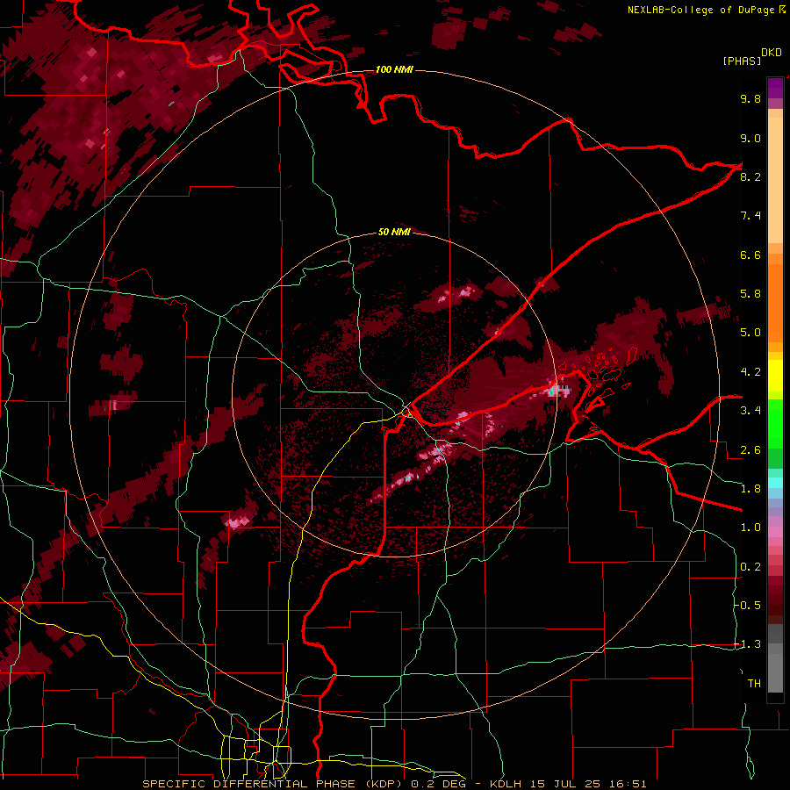This screenshot has height=790, width=790.
Task: Click the 9.8 value on the color scale
Action: (750, 98)
